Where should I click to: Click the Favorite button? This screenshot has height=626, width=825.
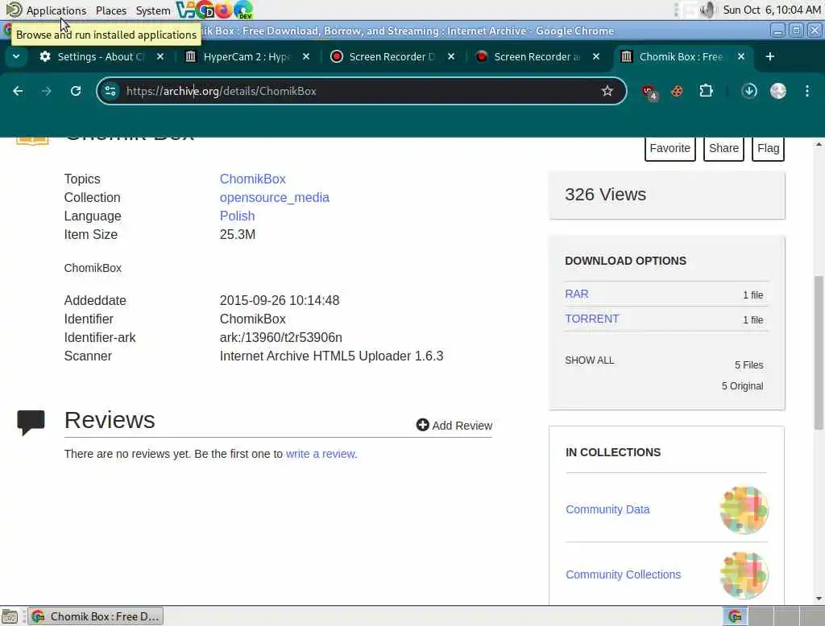click(670, 149)
